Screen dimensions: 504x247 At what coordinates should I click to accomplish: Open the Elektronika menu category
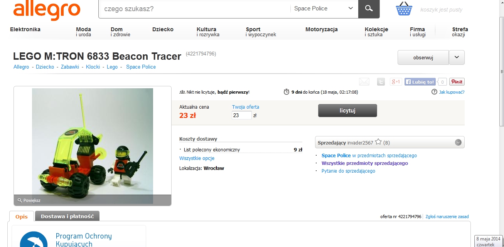pos(25,29)
